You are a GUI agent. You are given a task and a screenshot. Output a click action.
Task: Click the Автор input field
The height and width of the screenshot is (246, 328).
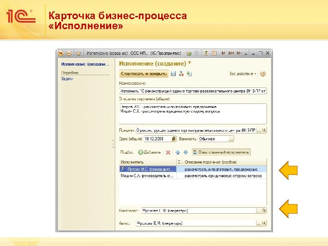(x=196, y=223)
